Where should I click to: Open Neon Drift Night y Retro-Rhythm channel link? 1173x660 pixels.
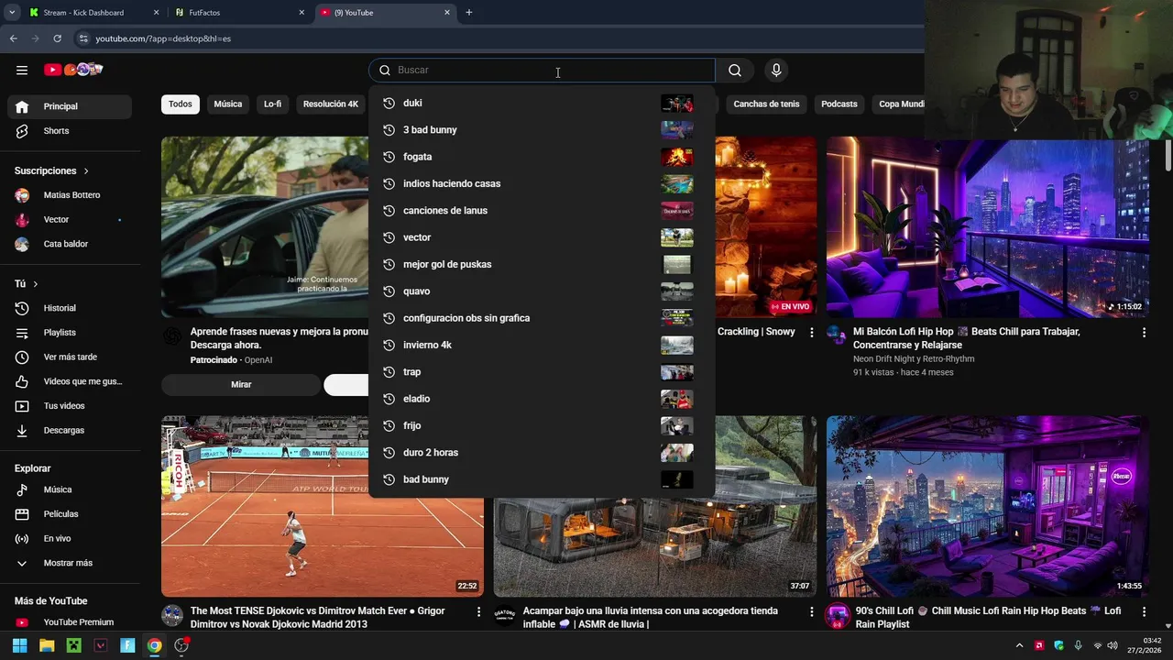click(914, 359)
